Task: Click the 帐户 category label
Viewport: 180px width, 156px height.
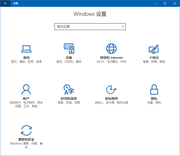Action: pyautogui.click(x=26, y=98)
